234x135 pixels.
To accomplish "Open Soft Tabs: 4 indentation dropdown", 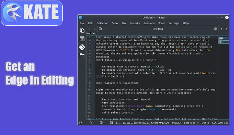I will [x=191, y=123].
